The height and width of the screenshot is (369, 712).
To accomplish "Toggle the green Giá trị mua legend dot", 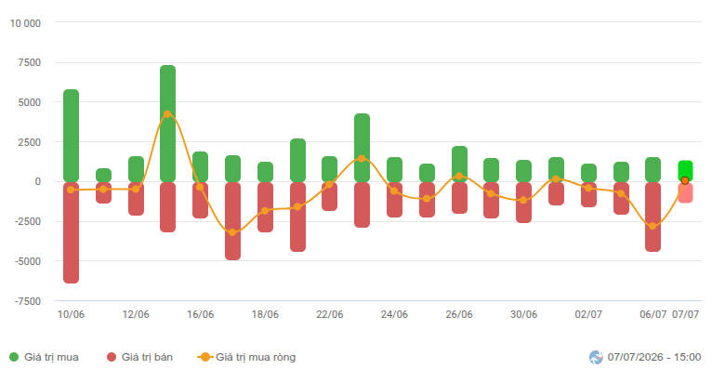I will pos(14,357).
